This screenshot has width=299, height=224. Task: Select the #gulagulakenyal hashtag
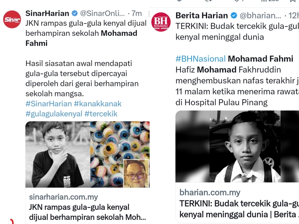click(x=54, y=114)
